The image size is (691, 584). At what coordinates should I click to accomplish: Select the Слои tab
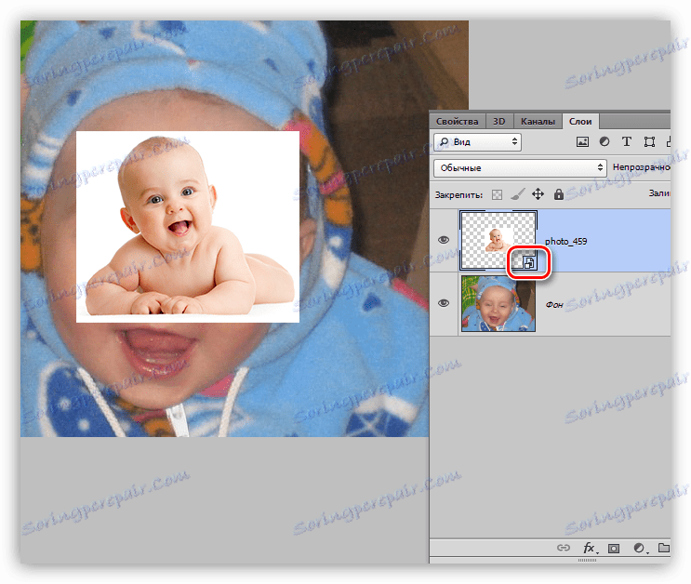[x=580, y=121]
